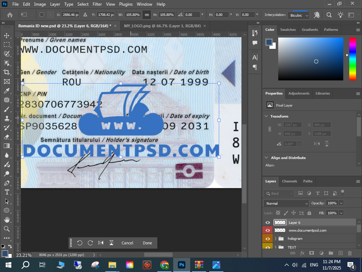362x272 pixels.
Task: Click the rainbow hue slider strip
Action: coord(352,58)
